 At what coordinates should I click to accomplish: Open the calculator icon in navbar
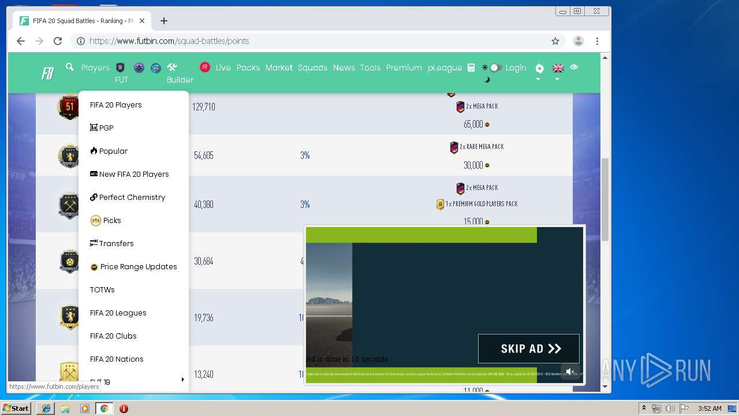pyautogui.click(x=471, y=68)
